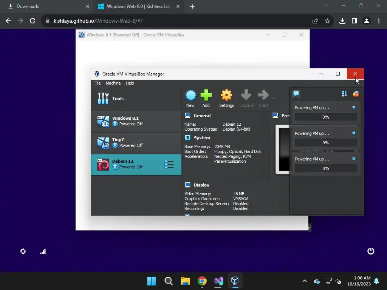Click the second 0% progress bar
The image size is (387, 290).
326,143
